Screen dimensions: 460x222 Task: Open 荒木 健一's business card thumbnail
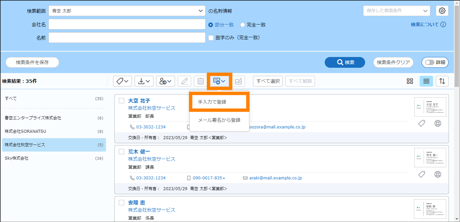tap(430, 158)
